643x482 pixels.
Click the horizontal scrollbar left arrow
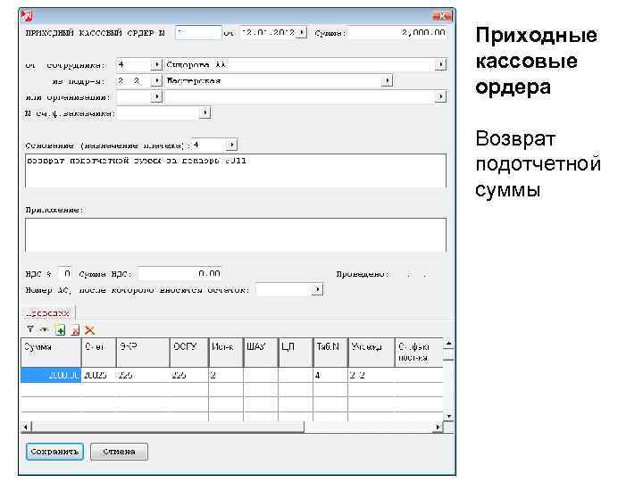26,427
